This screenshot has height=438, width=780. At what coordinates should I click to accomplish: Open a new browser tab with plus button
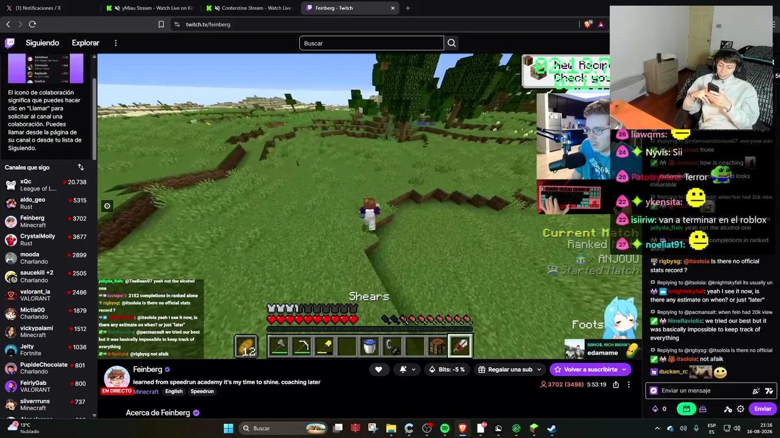click(x=408, y=8)
